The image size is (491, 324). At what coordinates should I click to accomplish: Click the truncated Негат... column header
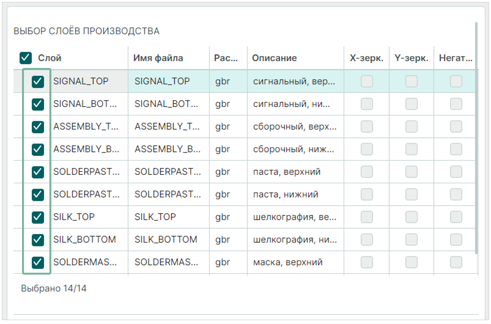(x=455, y=58)
